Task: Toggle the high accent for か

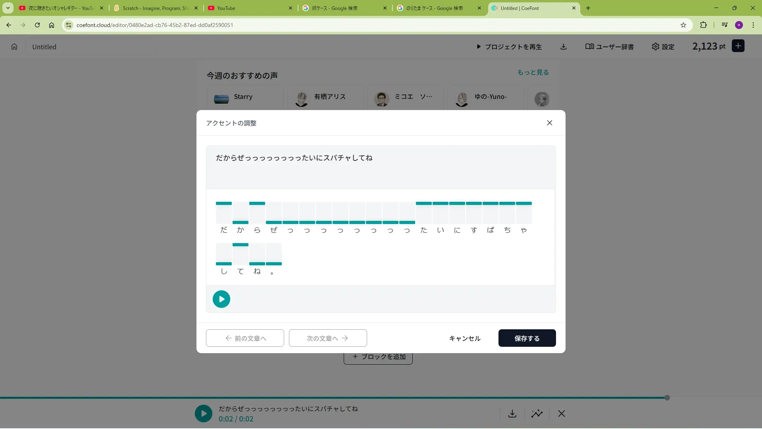Action: click(241, 204)
